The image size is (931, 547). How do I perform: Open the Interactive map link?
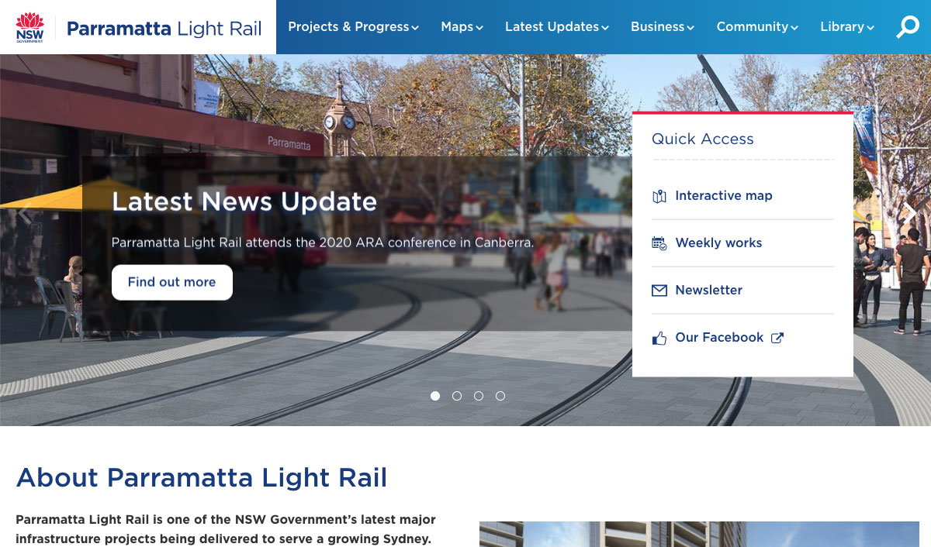(724, 196)
